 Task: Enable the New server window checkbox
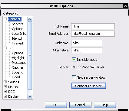tap(74, 77)
